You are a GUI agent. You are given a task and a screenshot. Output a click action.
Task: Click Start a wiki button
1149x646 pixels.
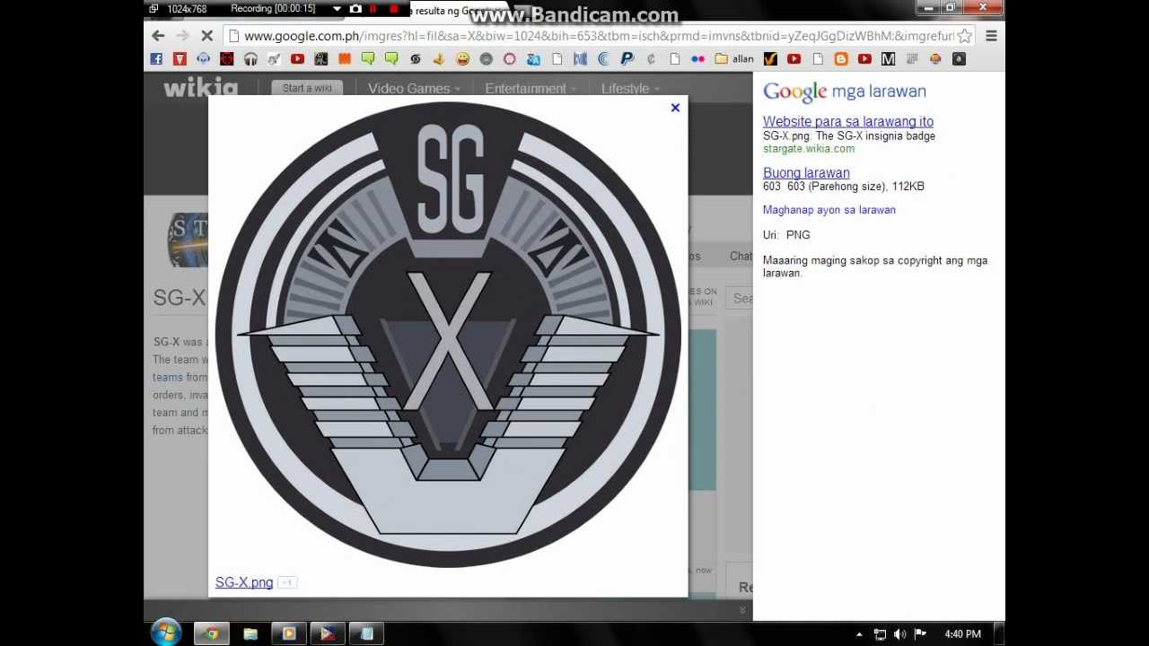point(307,88)
